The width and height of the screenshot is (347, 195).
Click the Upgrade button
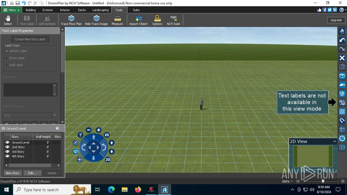click(x=336, y=20)
